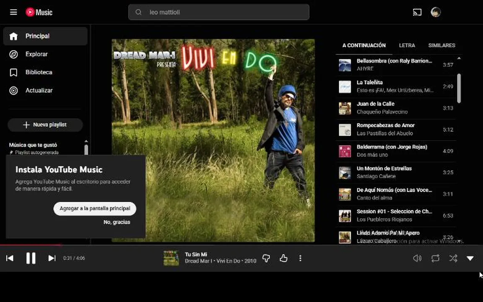Screen dimensions: 483x302
Task: Toggle shuffle mode
Action: click(x=453, y=258)
